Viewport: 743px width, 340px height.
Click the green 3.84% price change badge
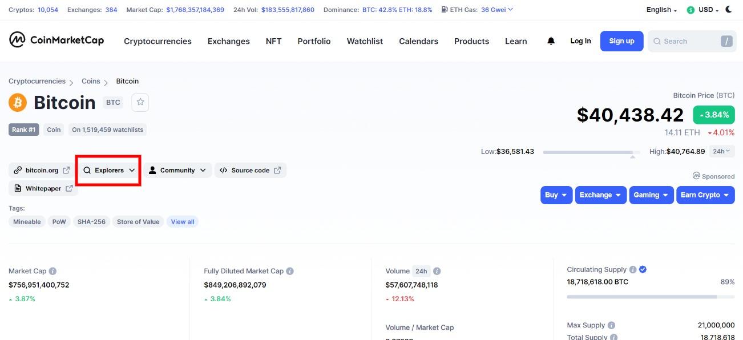click(x=714, y=115)
